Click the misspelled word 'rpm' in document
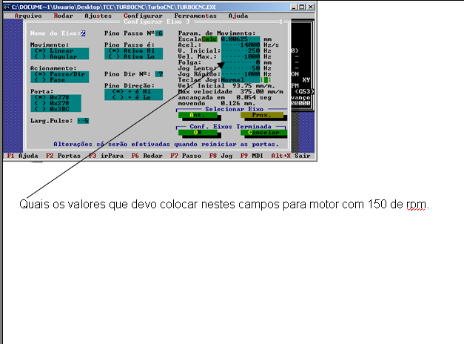This screenshot has height=344, width=464. point(416,205)
